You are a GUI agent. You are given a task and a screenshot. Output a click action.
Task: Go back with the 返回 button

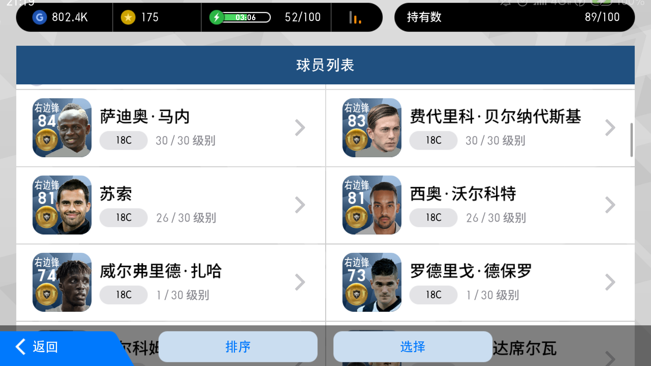[x=37, y=347]
